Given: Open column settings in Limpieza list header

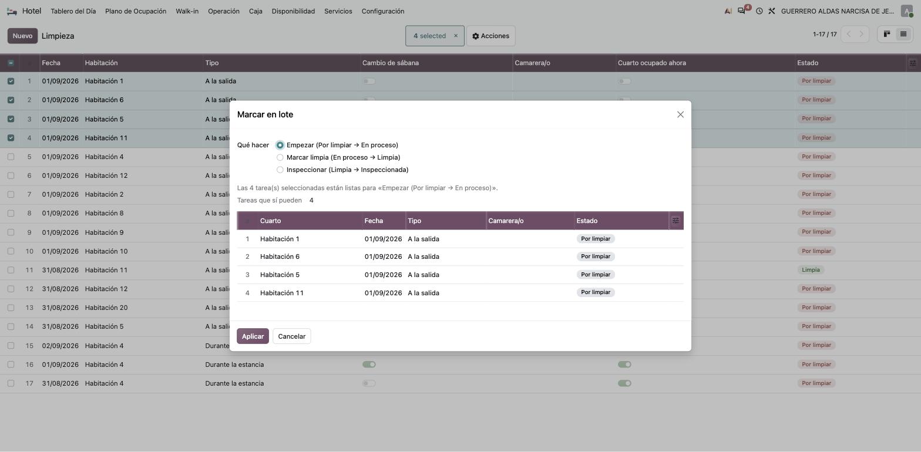Looking at the screenshot, I should click(913, 63).
